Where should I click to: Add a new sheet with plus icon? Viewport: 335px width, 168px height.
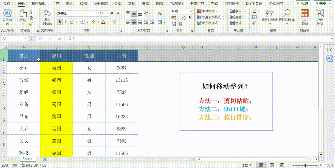click(x=45, y=159)
